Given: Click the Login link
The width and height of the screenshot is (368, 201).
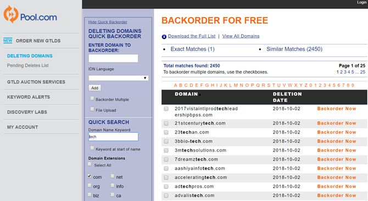Looking at the screenshot, I should [361, 2].
